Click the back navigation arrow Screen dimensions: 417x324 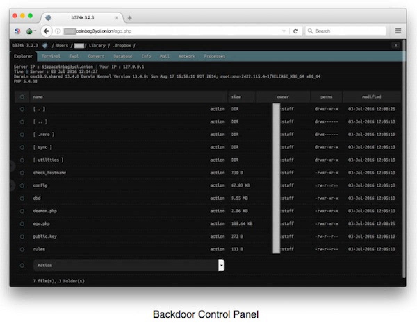click(x=47, y=31)
